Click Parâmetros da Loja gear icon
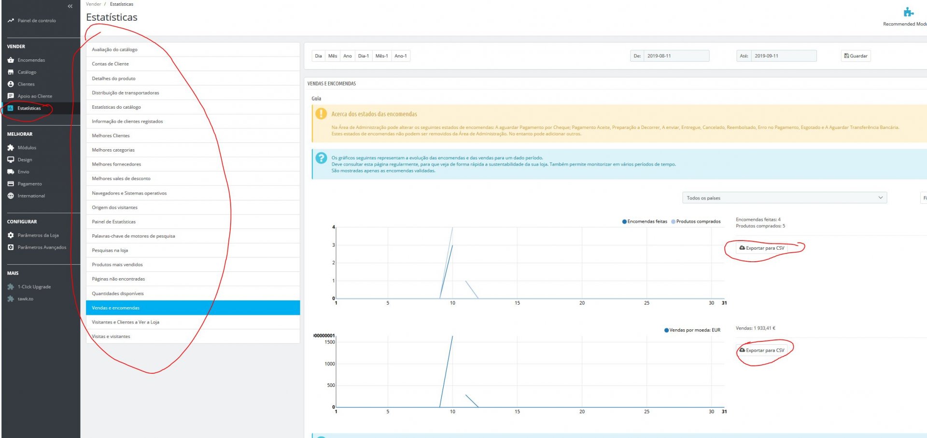This screenshot has height=438, width=927. pos(11,236)
